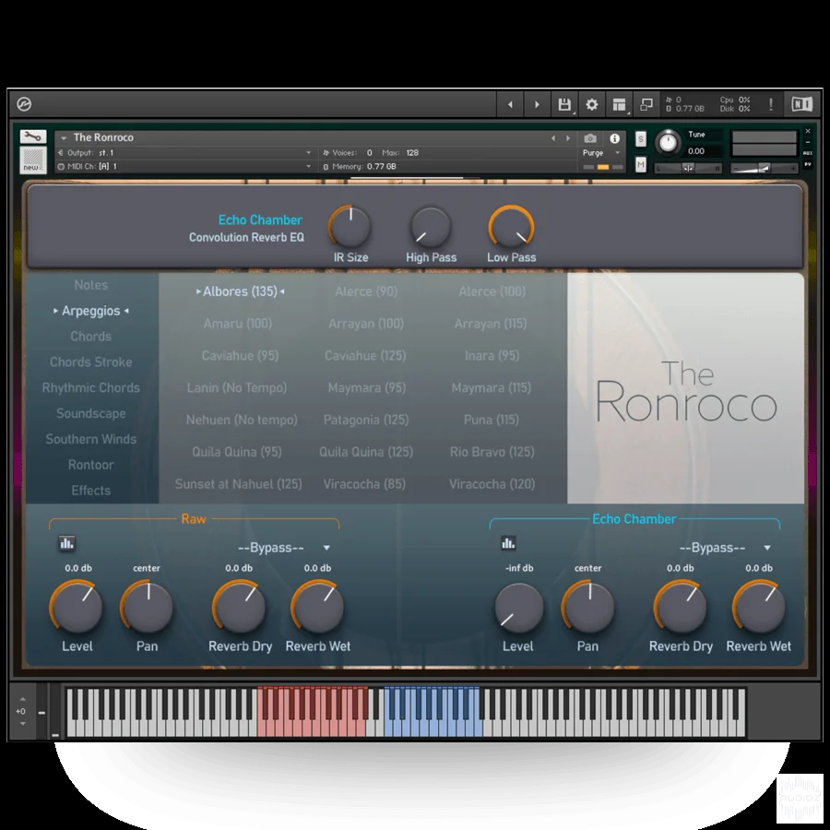830x830 pixels.
Task: Click the Raw Level knob
Action: 77,607
